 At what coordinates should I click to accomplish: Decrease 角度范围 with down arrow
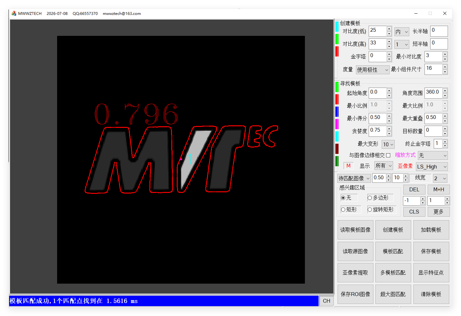pyautogui.click(x=445, y=95)
